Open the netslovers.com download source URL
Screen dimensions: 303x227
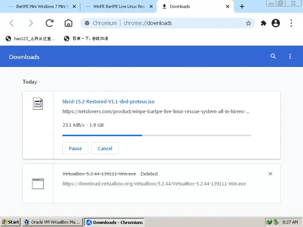pos(156,111)
